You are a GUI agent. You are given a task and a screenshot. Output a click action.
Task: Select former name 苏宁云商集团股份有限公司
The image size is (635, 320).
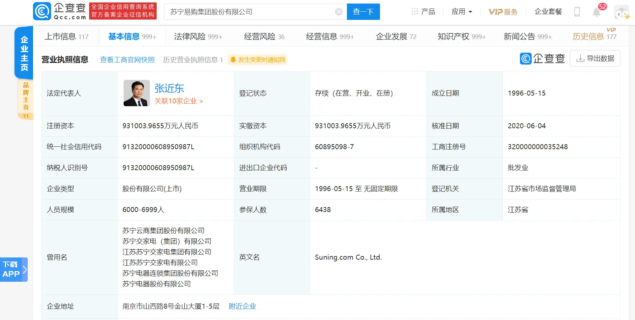[163, 230]
